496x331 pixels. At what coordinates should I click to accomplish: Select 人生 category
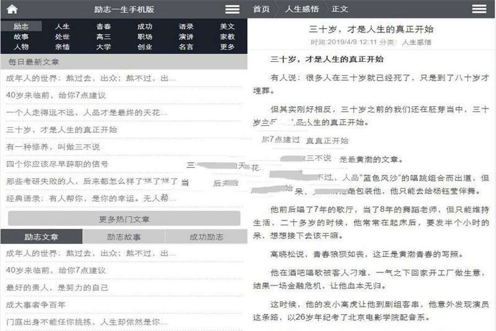pyautogui.click(x=62, y=26)
